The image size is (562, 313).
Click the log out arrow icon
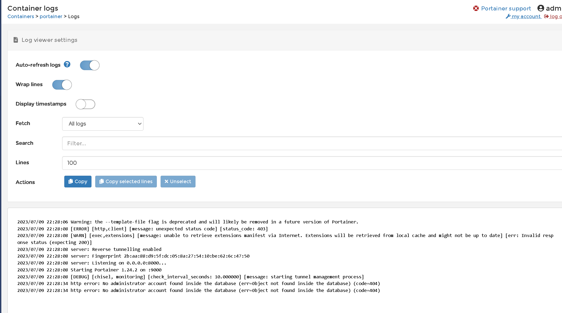546,16
